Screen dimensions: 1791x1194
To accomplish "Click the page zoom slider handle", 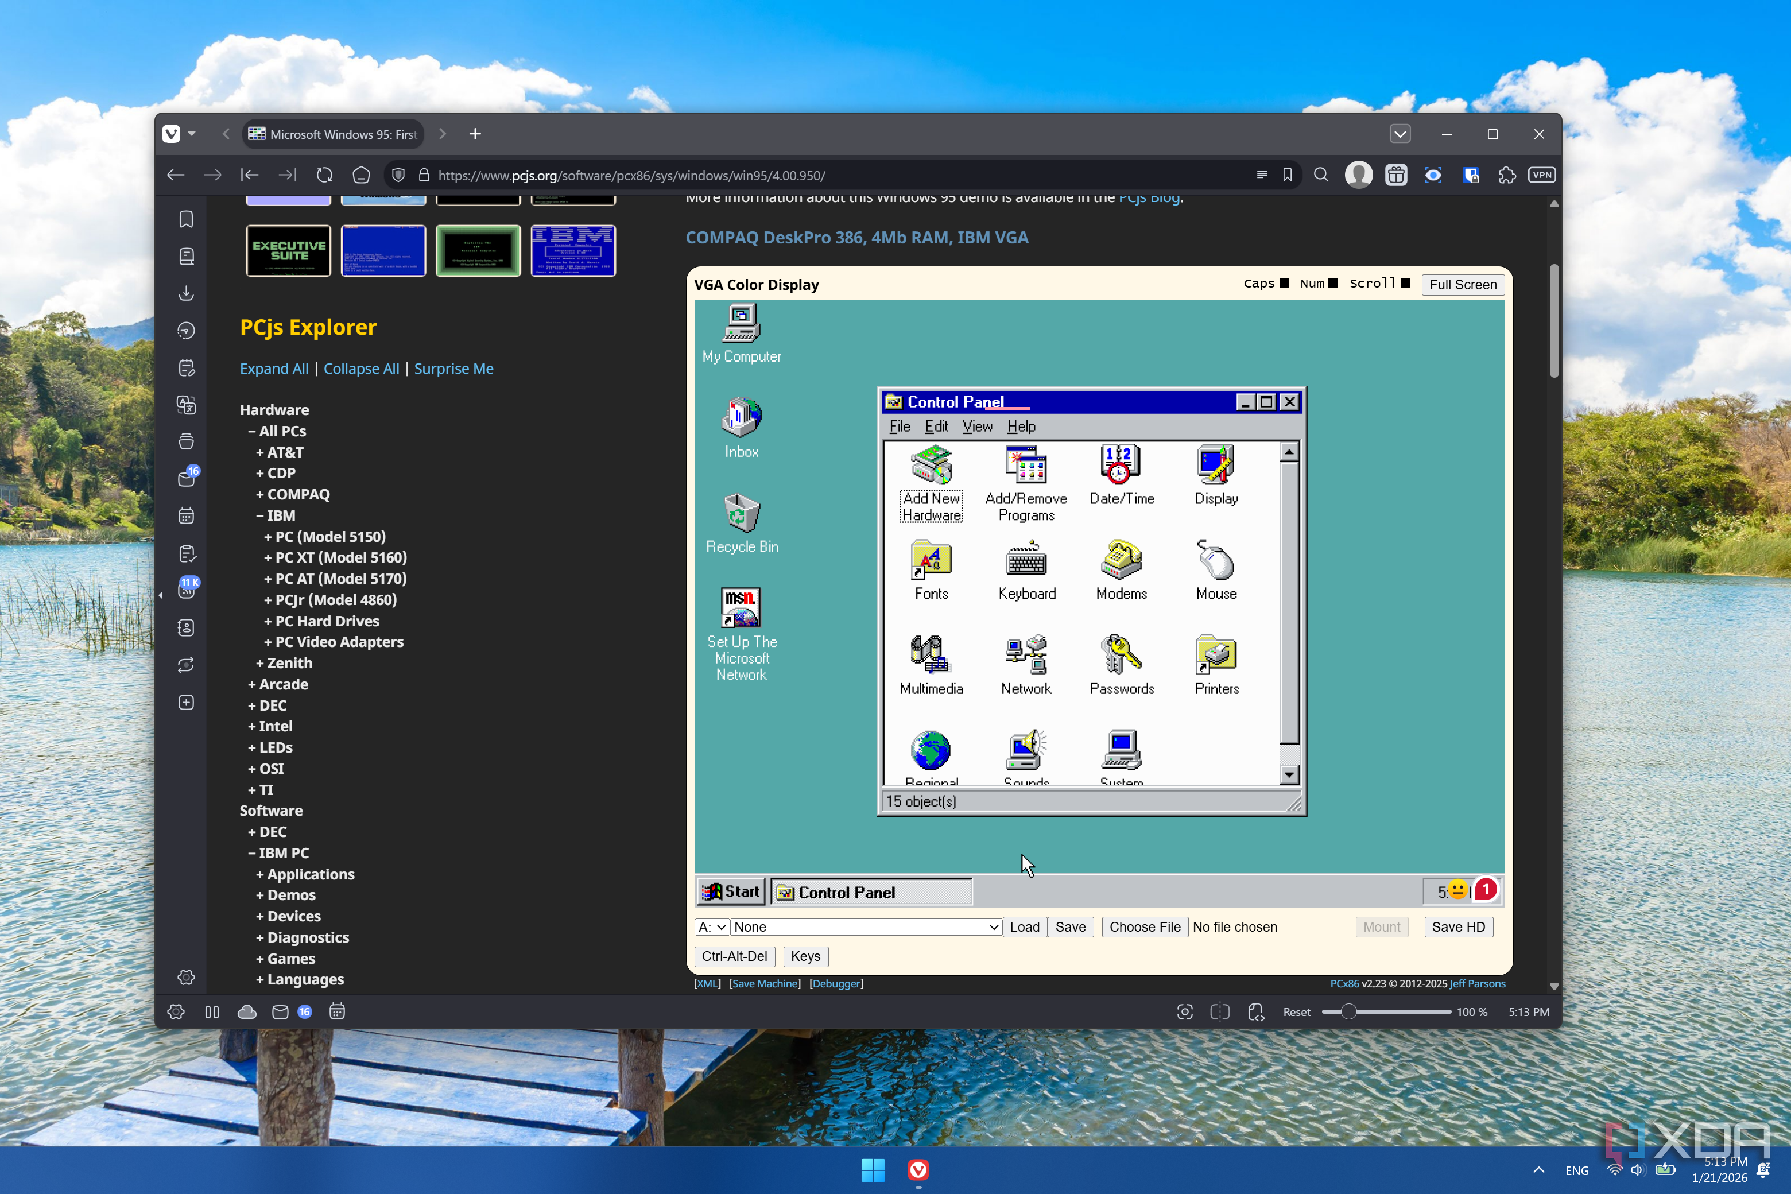I will click(1348, 1012).
